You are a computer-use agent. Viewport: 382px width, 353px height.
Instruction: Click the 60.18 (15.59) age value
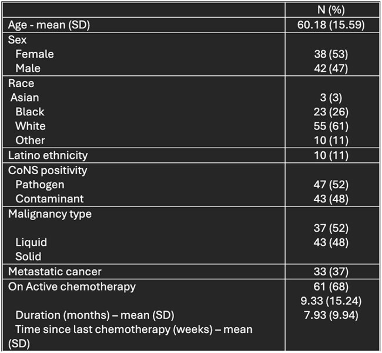click(331, 25)
